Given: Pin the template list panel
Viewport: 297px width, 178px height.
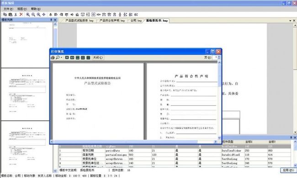Looking at the screenshot, I should [x=51, y=20].
